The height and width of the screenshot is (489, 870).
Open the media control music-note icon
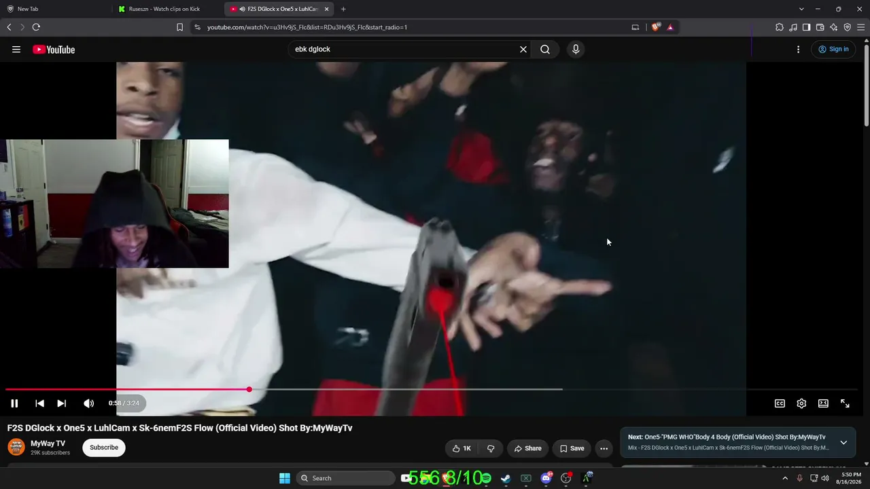(x=793, y=27)
